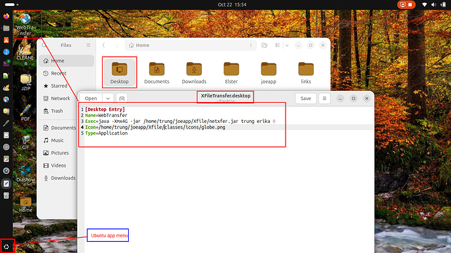Select the Desktop folder in Files
This screenshot has width=451, height=253.
120,73
